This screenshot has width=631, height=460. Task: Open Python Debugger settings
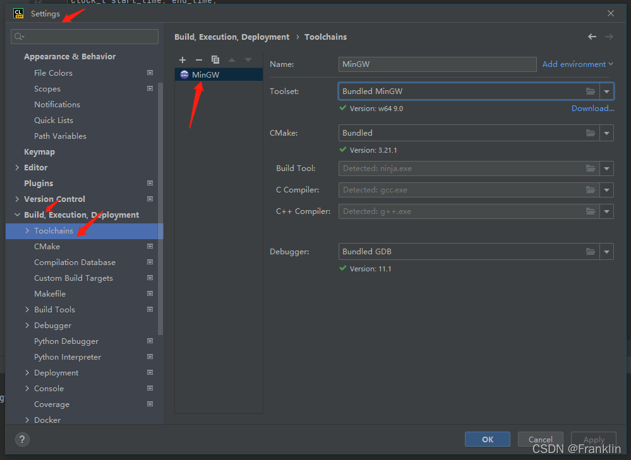pyautogui.click(x=66, y=341)
